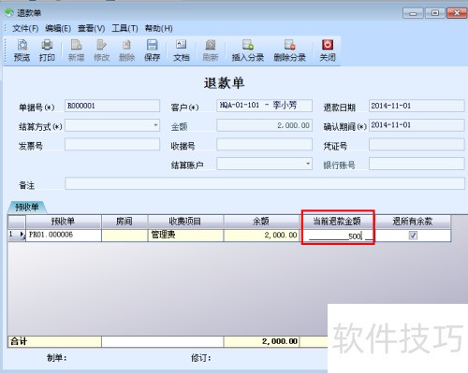Select row 1 header in the grid
This screenshot has width=468, height=373.
(x=17, y=236)
